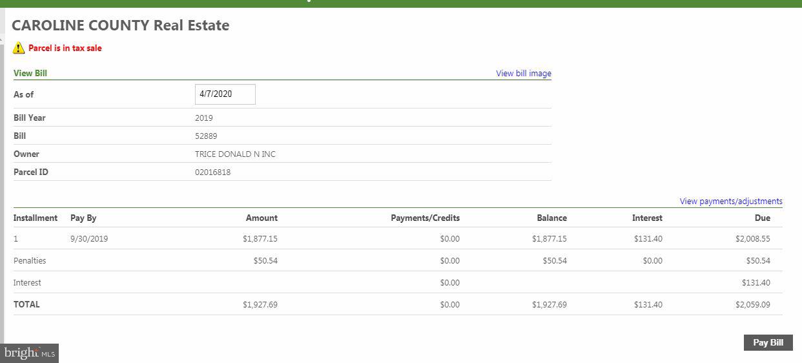Select installment 1 balance $1,877.15
The height and width of the screenshot is (363, 802).
(x=550, y=238)
